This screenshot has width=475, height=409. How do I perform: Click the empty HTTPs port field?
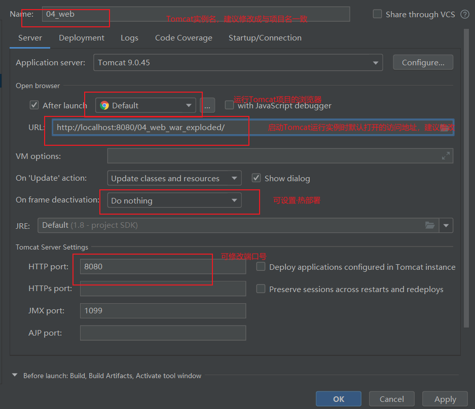point(163,289)
